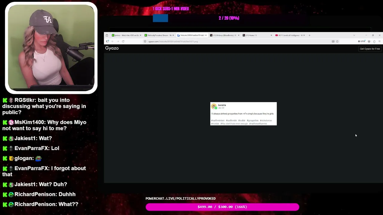Close the active Gyazo image tab

pyautogui.click(x=206, y=35)
